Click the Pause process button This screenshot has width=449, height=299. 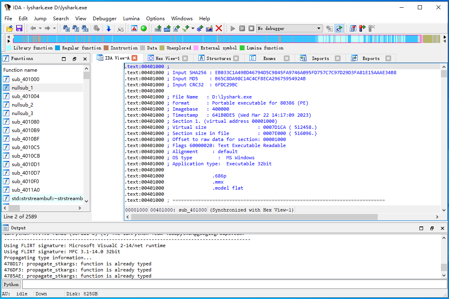pyautogui.click(x=242, y=28)
